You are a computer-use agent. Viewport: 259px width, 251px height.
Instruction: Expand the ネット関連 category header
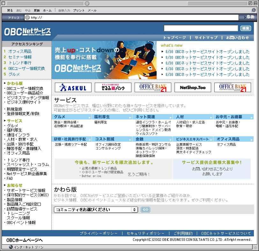(152, 117)
